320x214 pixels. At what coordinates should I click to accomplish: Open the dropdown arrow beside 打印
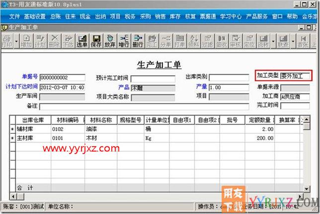[x=16, y=41]
